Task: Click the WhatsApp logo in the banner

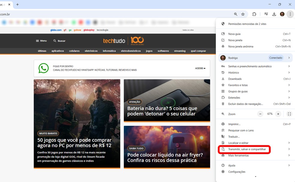Action: pyautogui.click(x=43, y=68)
